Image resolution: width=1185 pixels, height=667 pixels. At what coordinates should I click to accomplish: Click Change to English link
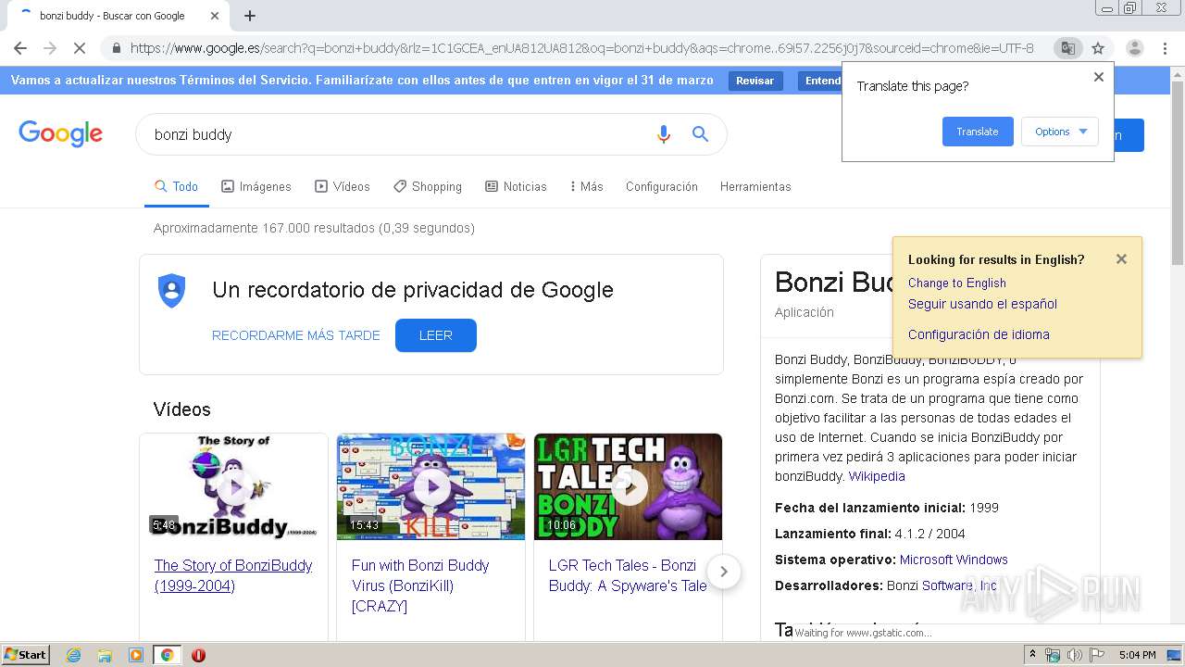pyautogui.click(x=956, y=283)
